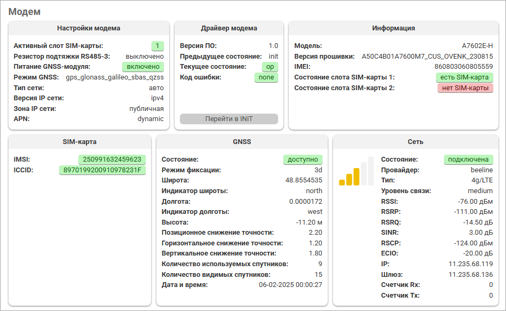Click the signal strength bars icon
This screenshot has width=506, height=311.
[356, 171]
